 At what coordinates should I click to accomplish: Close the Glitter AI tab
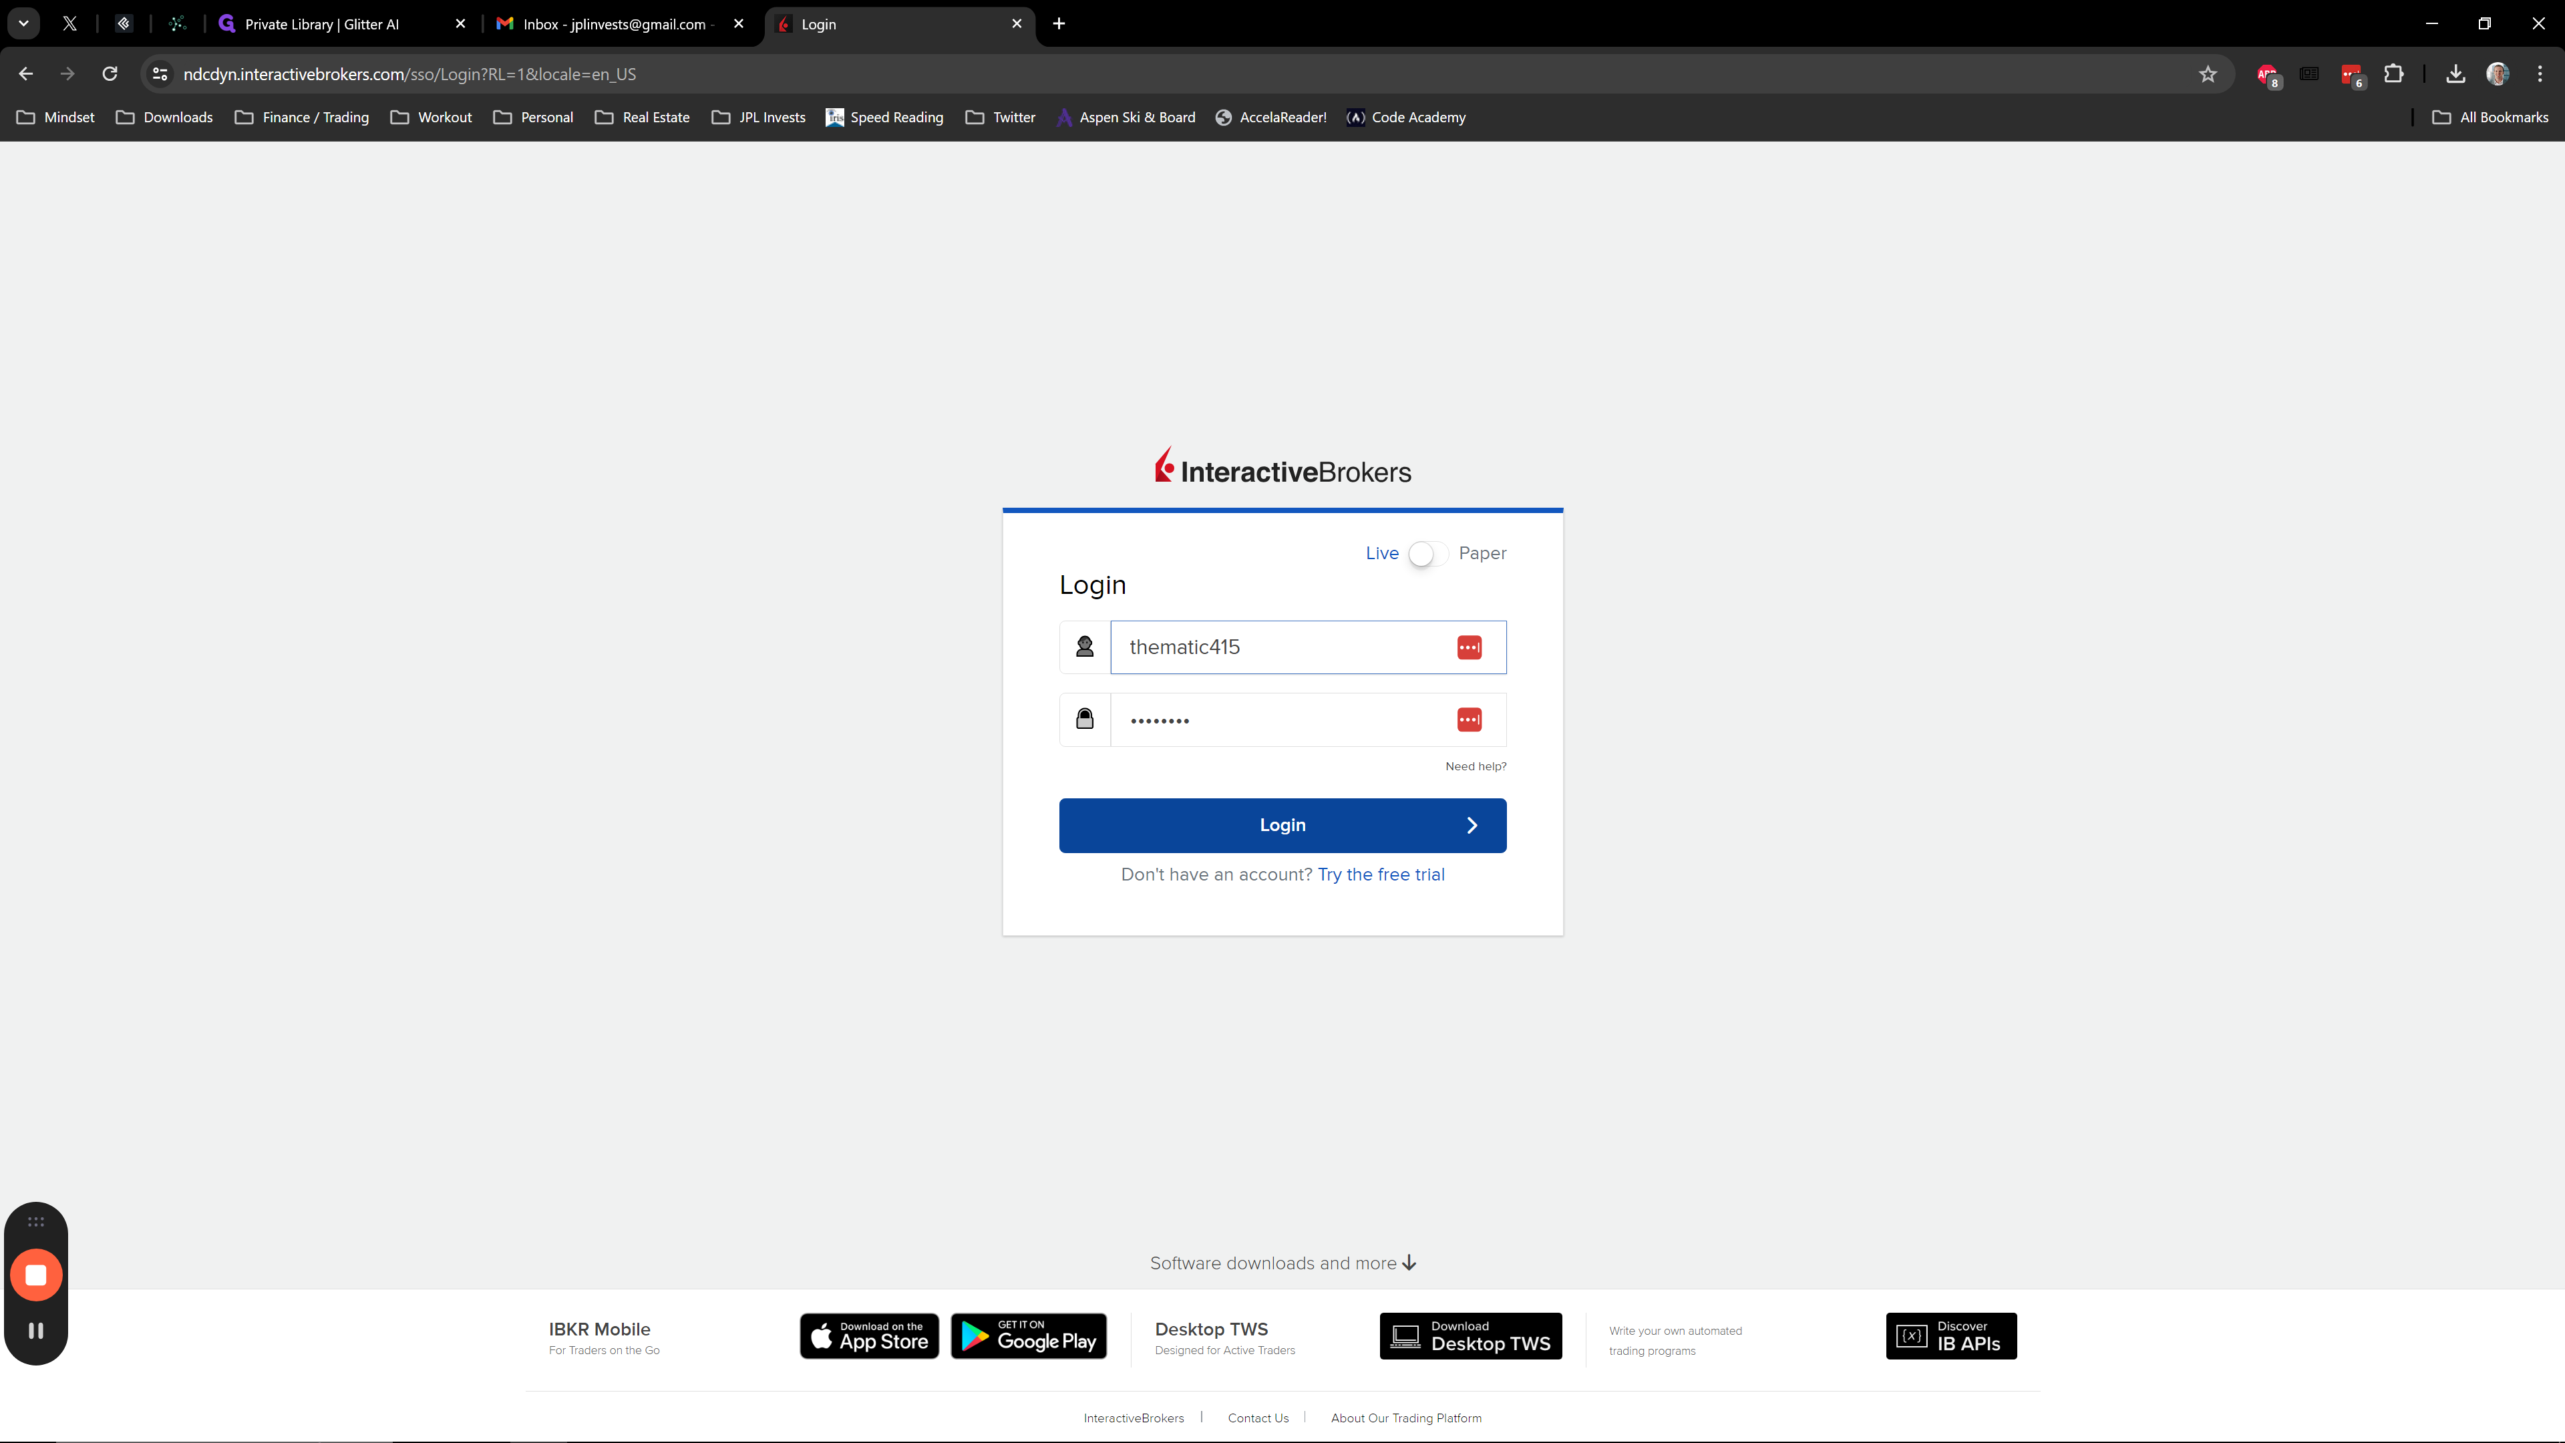point(460,24)
